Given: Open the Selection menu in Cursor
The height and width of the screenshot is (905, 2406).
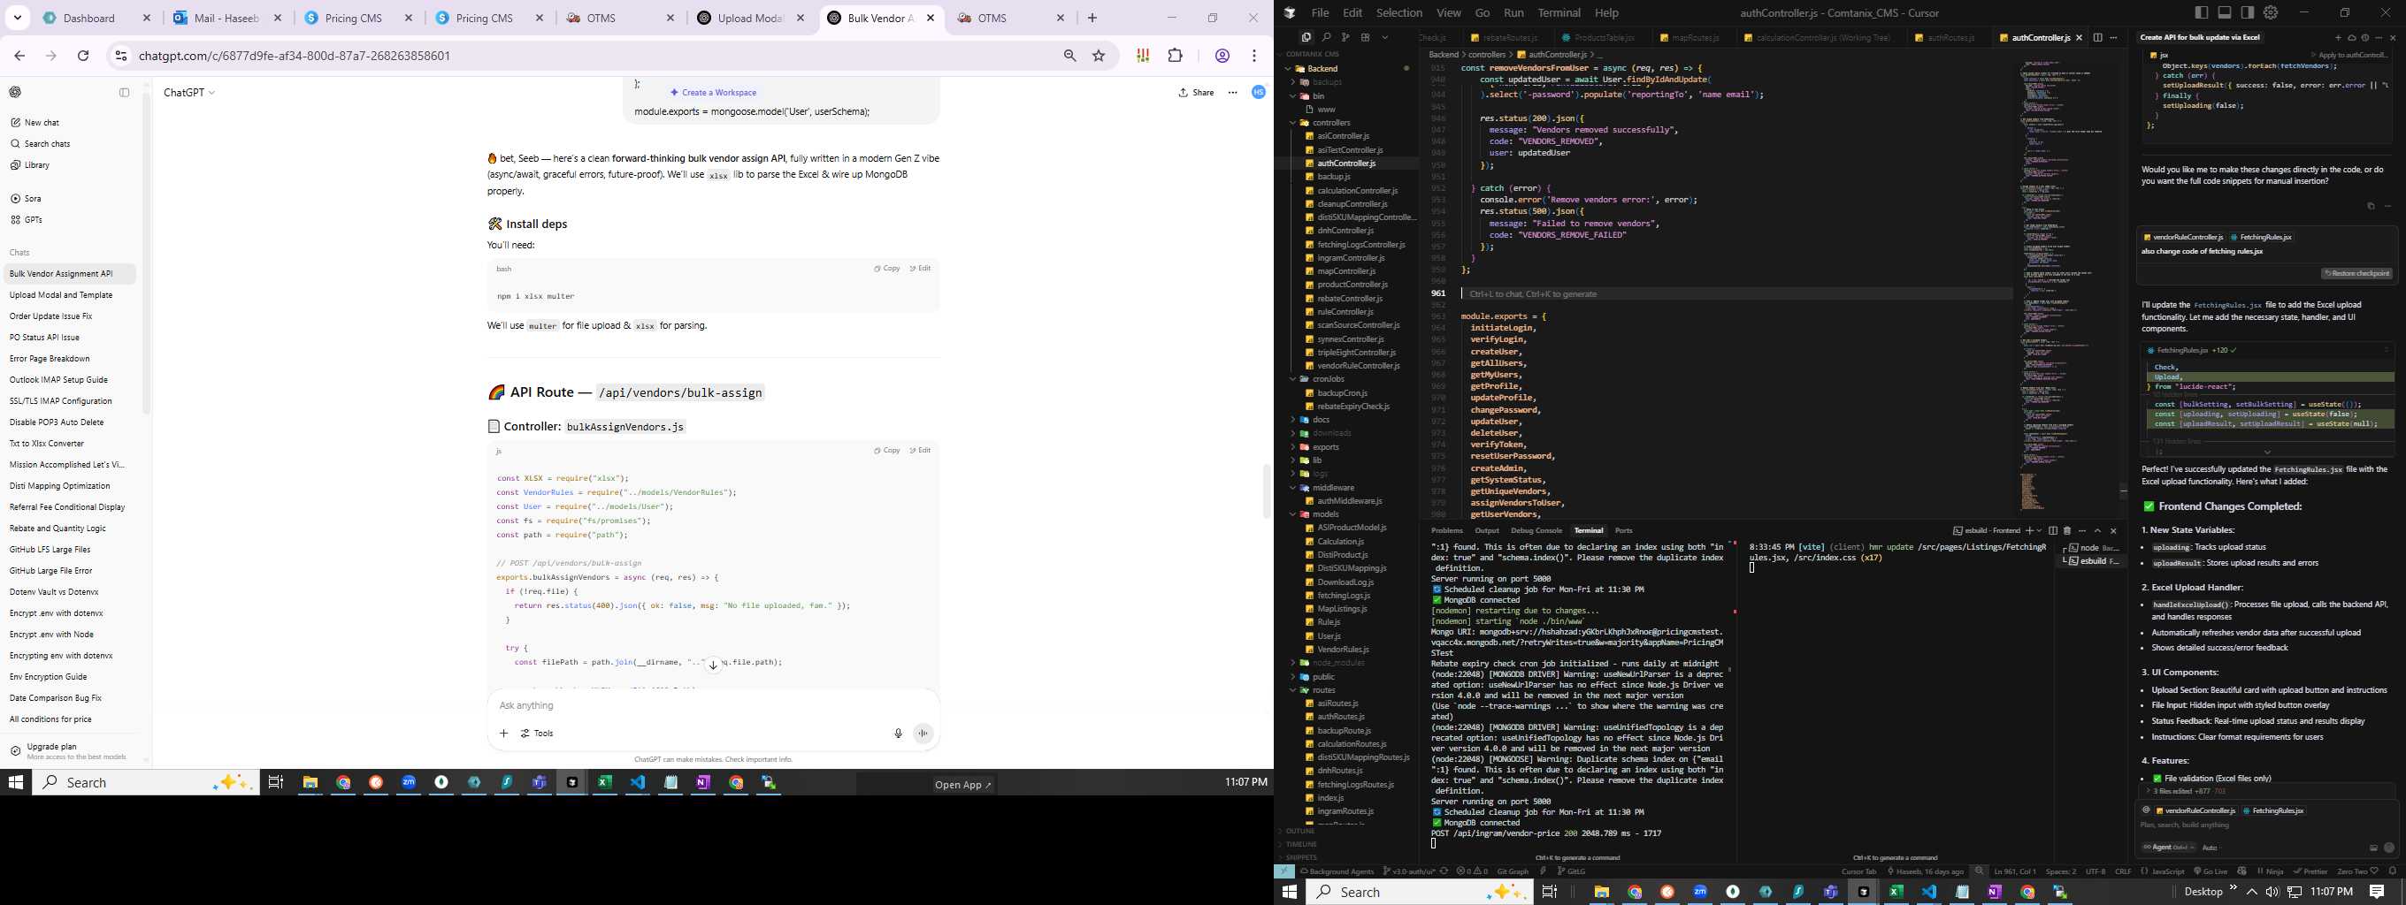Looking at the screenshot, I should pos(1399,13).
